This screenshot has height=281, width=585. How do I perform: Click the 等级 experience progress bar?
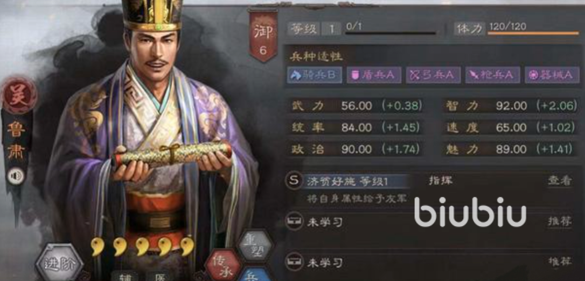[391, 33]
